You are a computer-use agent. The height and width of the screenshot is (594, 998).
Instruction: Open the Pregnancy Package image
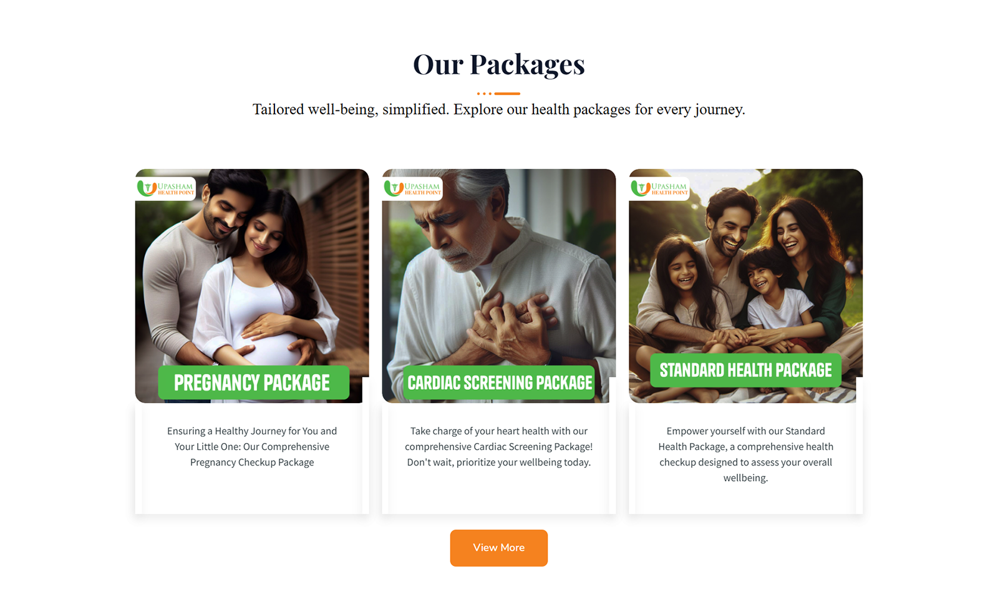point(252,286)
